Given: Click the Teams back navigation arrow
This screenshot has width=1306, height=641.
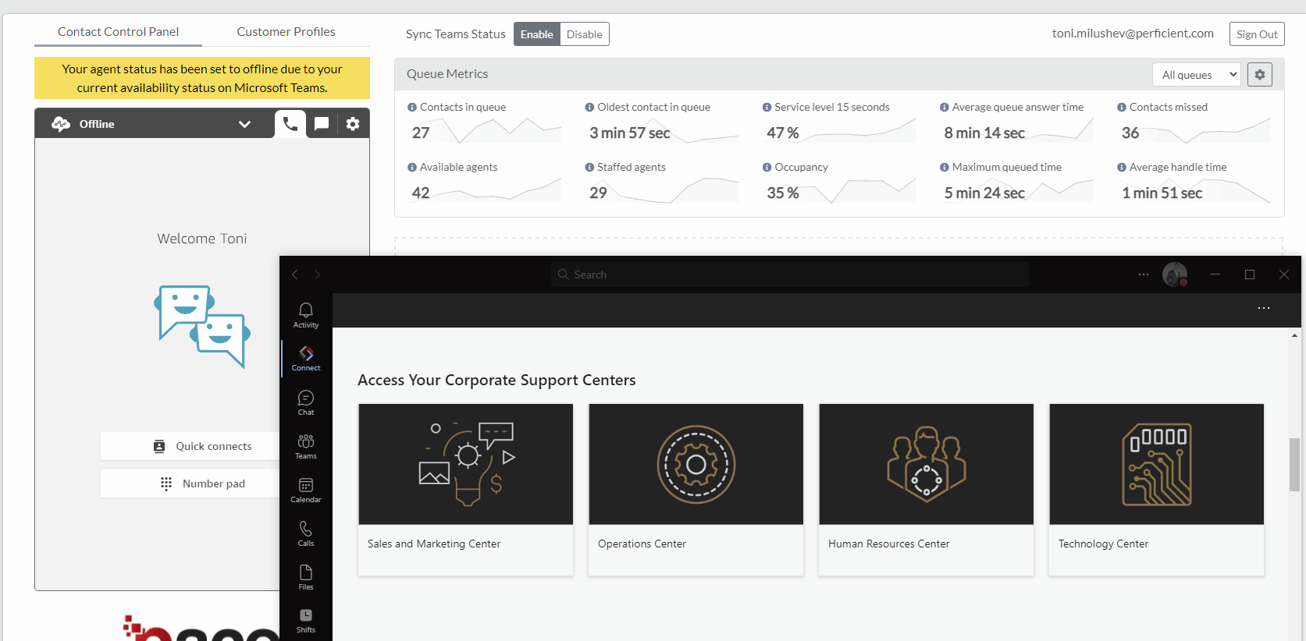Looking at the screenshot, I should [x=295, y=274].
